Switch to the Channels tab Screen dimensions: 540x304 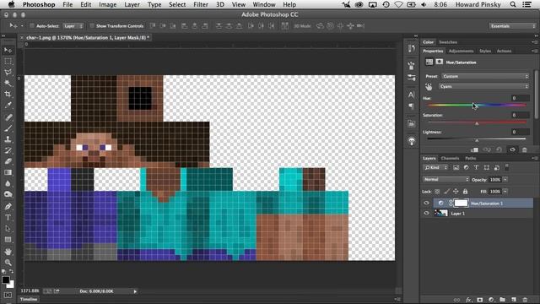point(450,158)
